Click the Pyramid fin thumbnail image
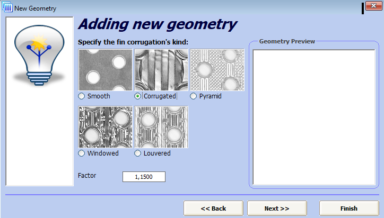This screenshot has height=218, width=384. tap(217, 70)
